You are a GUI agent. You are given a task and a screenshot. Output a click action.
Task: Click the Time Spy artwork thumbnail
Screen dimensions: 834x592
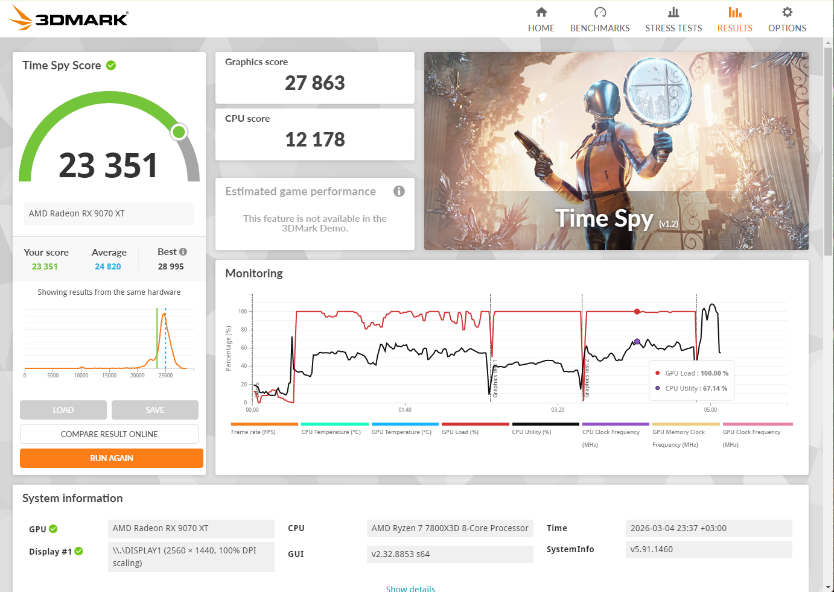616,151
